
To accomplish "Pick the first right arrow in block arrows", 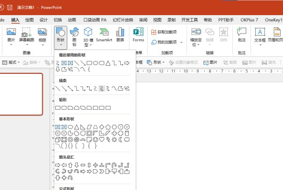I will pos(58,165).
